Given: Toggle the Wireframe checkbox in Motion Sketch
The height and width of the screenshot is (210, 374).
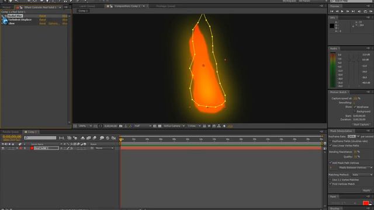Looking at the screenshot, I should 355,107.
